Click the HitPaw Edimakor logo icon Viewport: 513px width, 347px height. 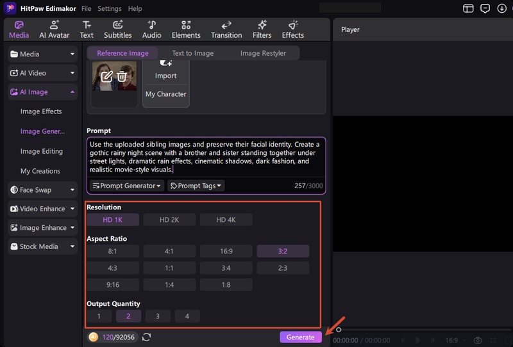(10, 8)
